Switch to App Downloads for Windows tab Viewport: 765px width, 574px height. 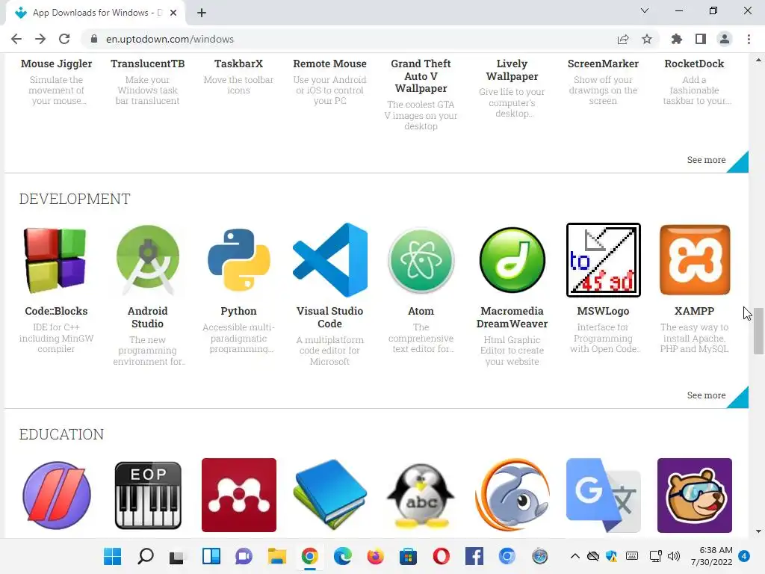[96, 13]
